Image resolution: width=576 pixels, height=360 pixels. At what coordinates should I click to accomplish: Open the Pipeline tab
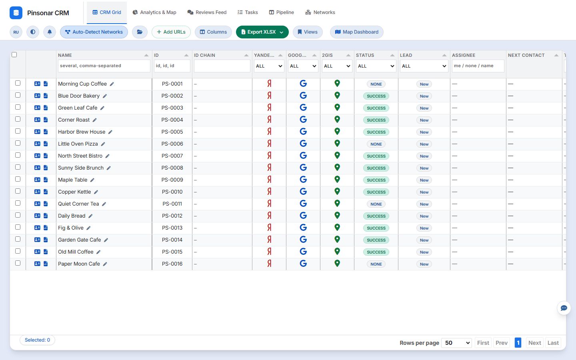click(x=282, y=12)
